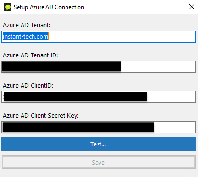The width and height of the screenshot is (198, 177).
Task: Click the "Azure AD Tenant ID:" label
Action: 31,55
